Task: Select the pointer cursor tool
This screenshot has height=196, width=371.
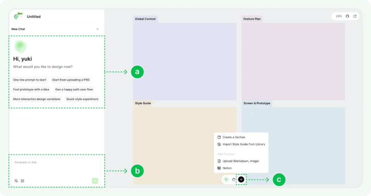Action: pos(226,179)
